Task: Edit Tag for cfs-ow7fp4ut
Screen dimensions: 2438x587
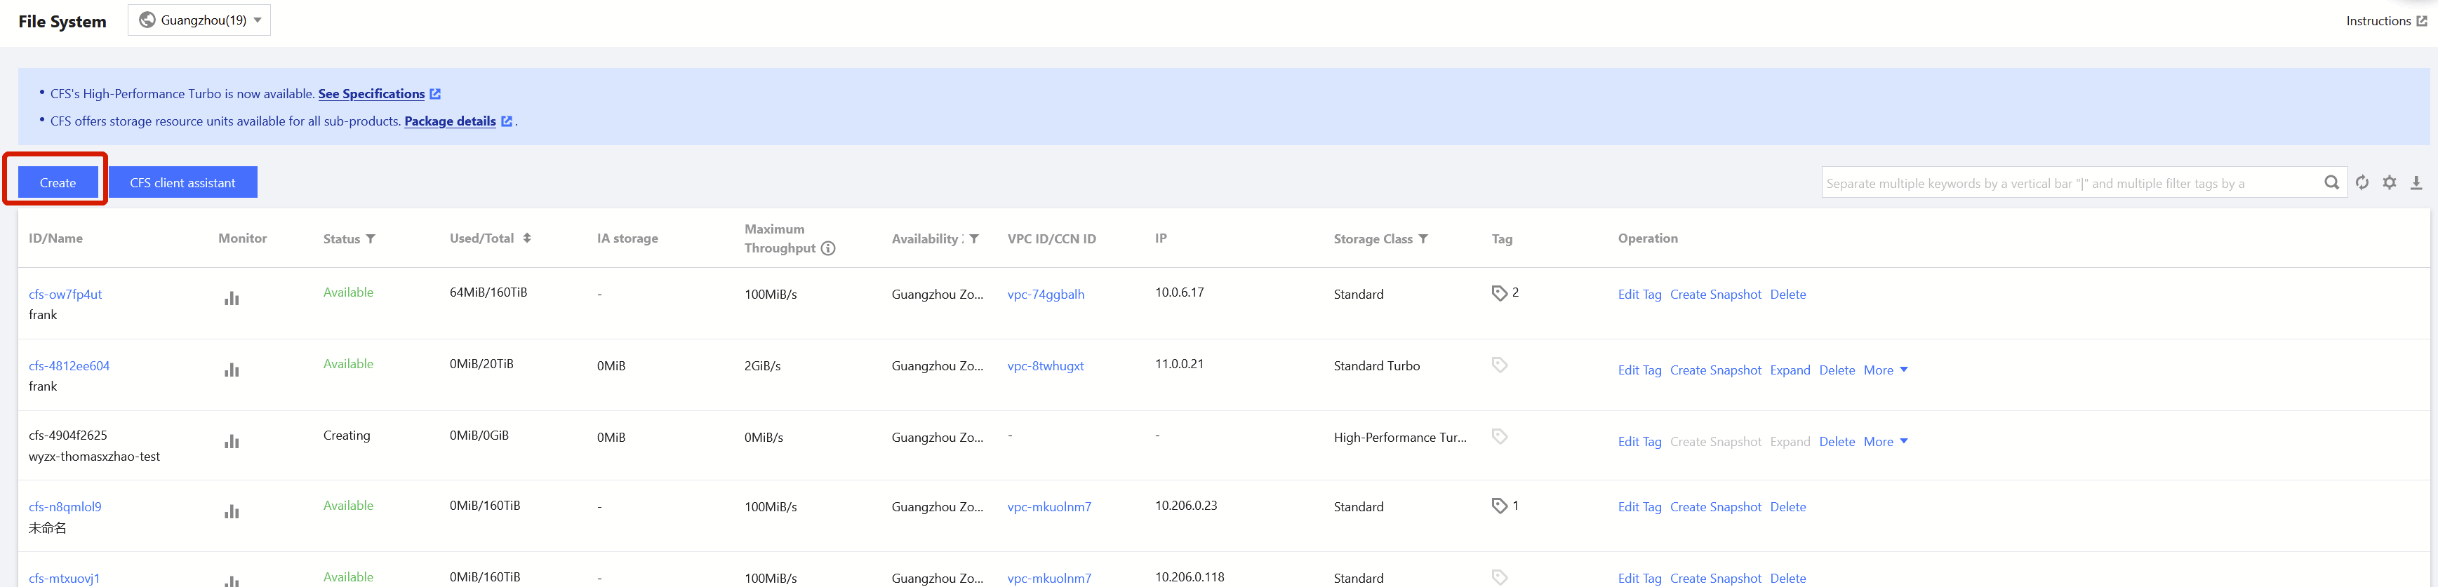Action: coord(1639,294)
